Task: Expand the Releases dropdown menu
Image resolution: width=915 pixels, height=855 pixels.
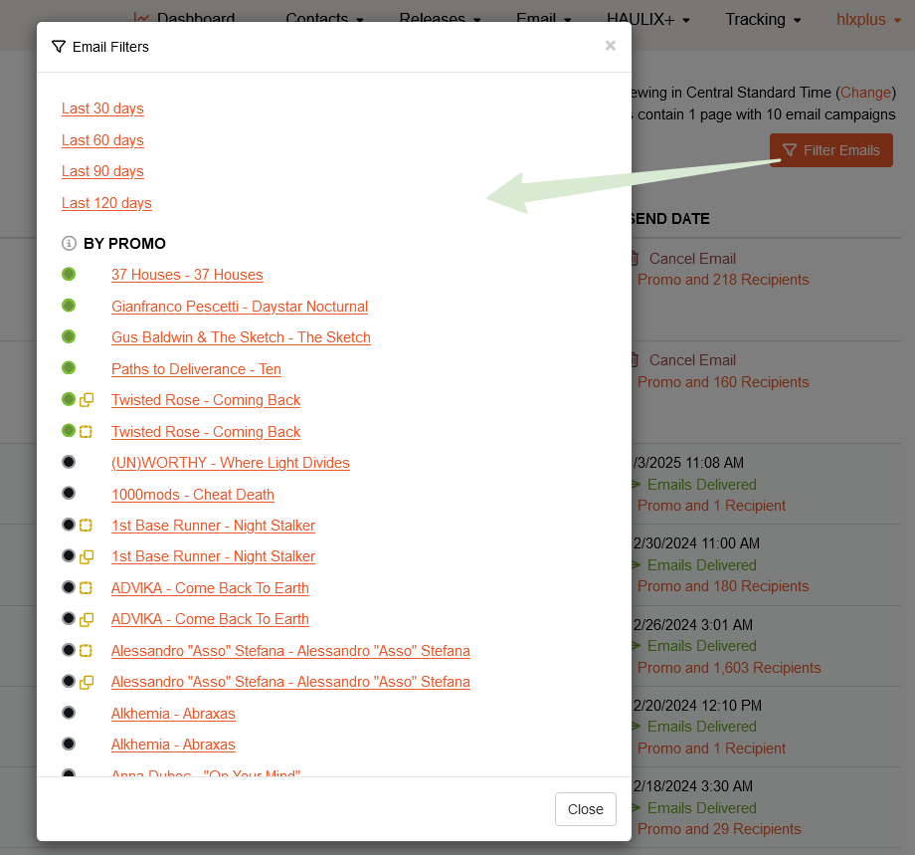Action: 440,19
